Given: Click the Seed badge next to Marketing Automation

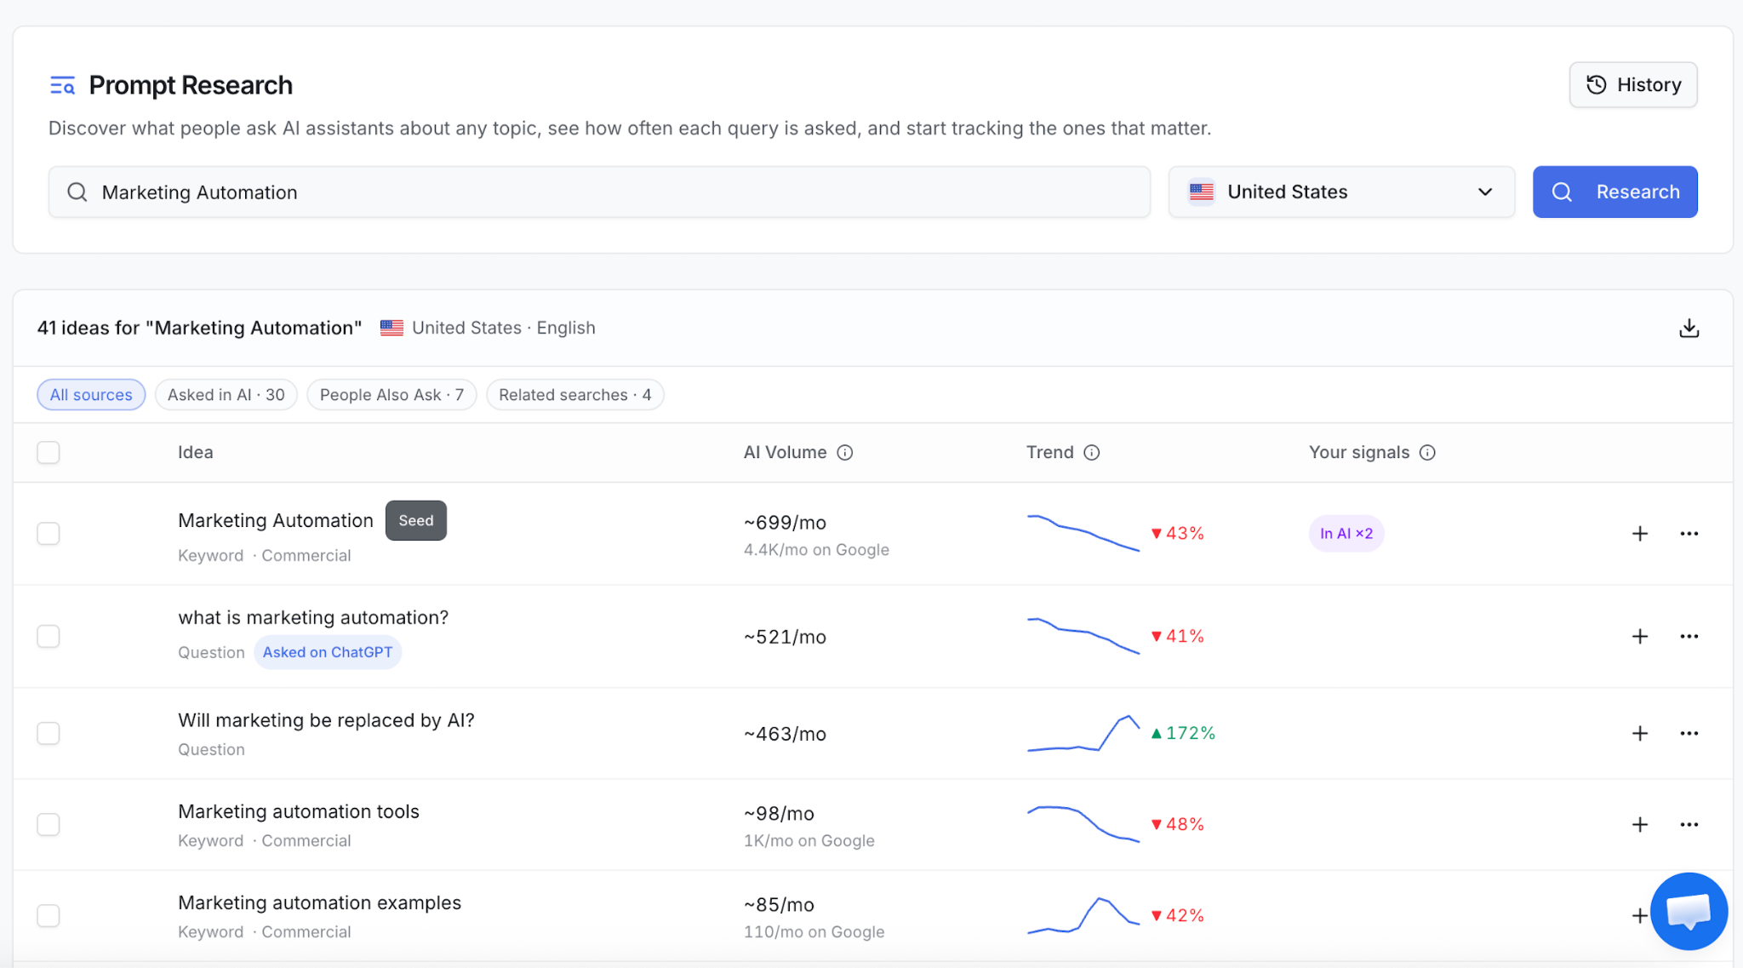Looking at the screenshot, I should tap(416, 520).
